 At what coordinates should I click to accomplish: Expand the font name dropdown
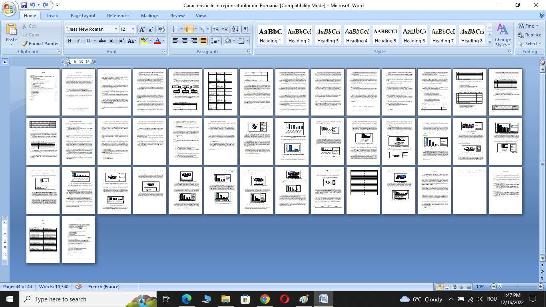coord(116,29)
